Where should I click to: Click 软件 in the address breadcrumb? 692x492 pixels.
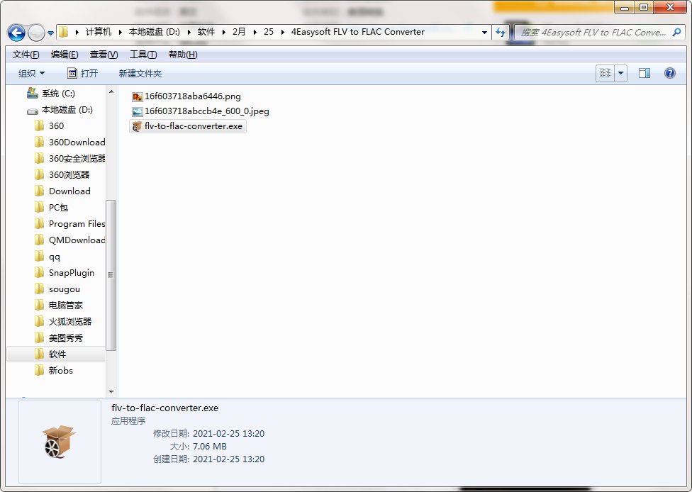pyautogui.click(x=206, y=32)
